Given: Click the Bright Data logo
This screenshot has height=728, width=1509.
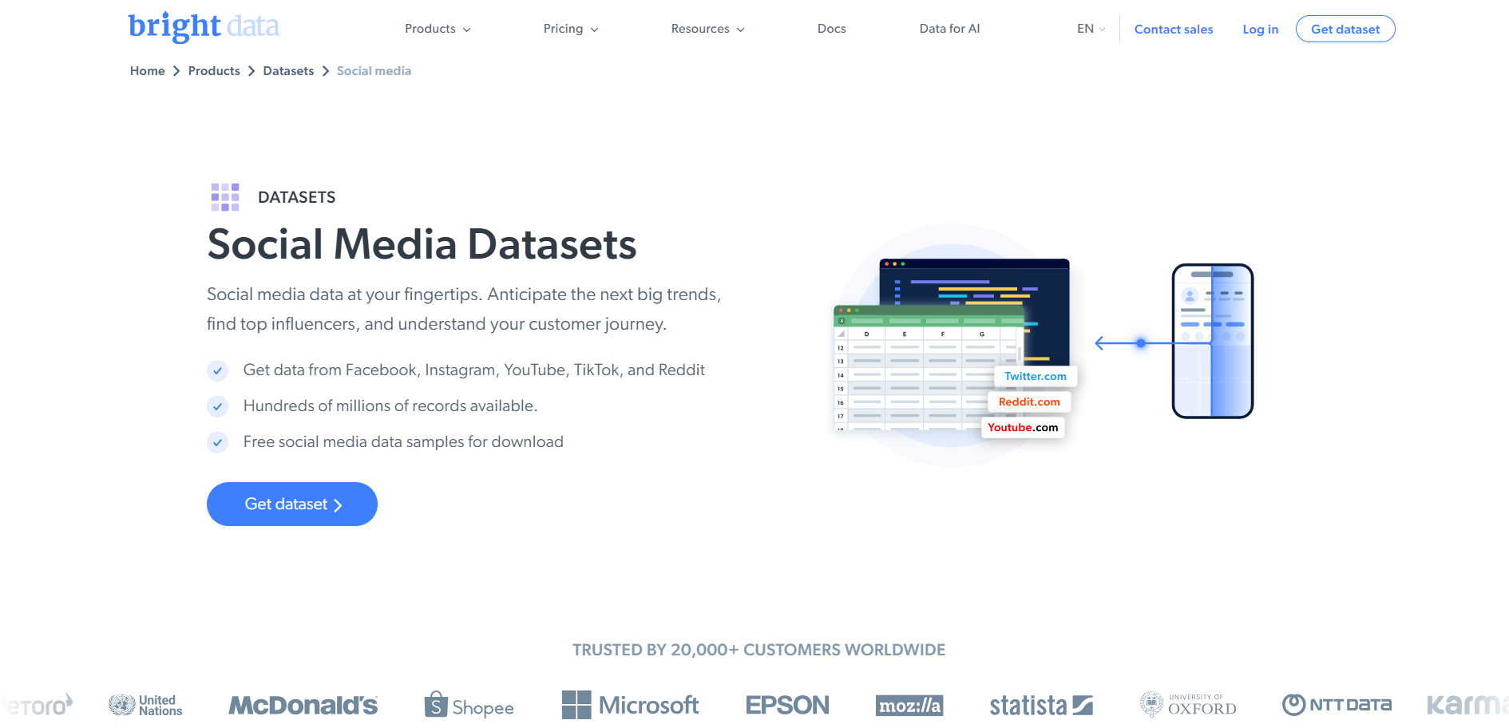Looking at the screenshot, I should point(203,26).
